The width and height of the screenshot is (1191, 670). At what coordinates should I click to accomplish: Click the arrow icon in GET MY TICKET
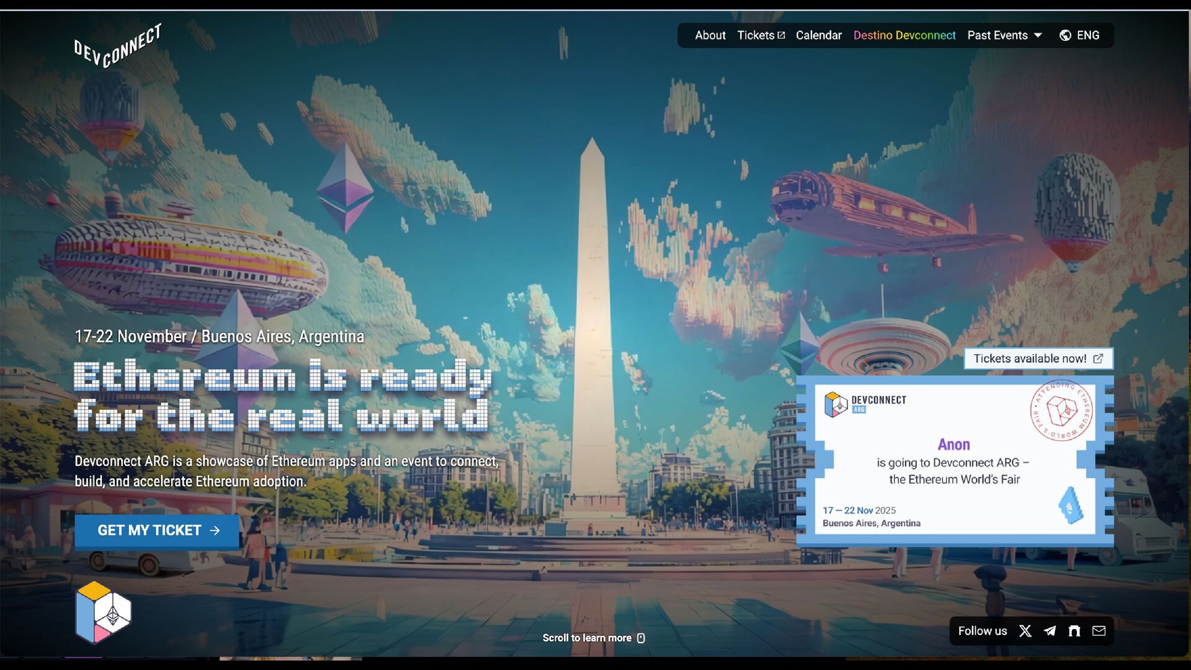[215, 530]
